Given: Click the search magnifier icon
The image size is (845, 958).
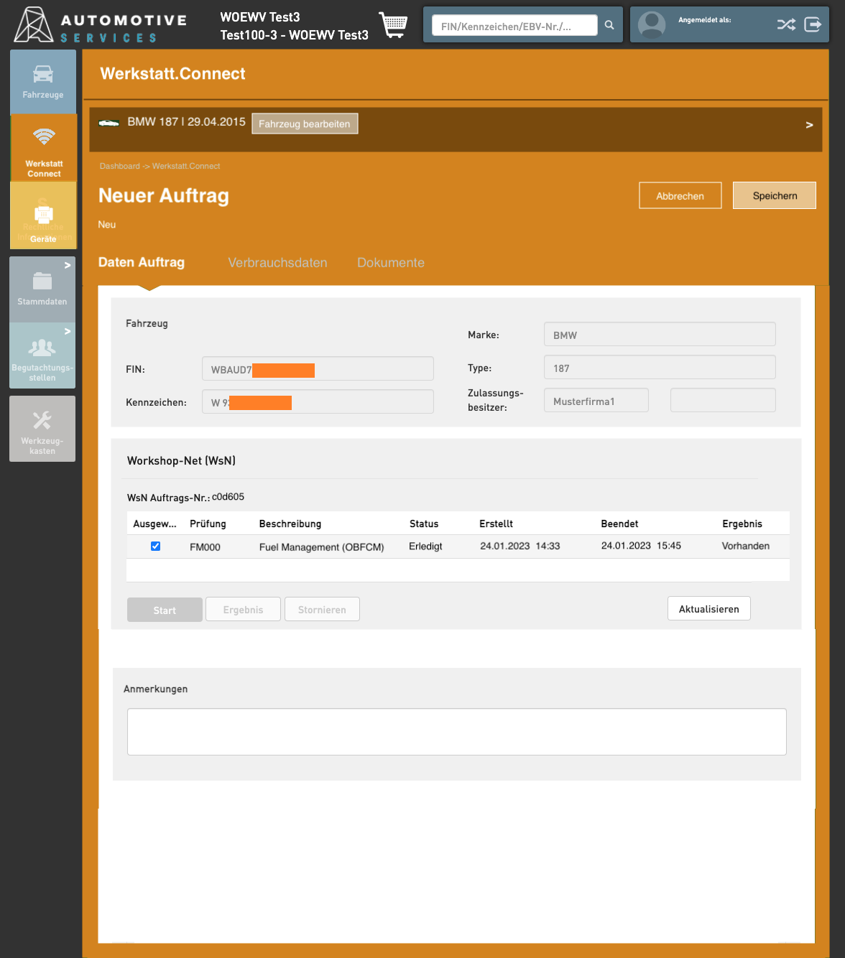Looking at the screenshot, I should [x=609, y=25].
